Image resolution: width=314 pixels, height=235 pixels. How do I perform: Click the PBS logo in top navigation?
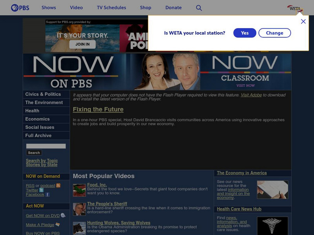click(20, 7)
